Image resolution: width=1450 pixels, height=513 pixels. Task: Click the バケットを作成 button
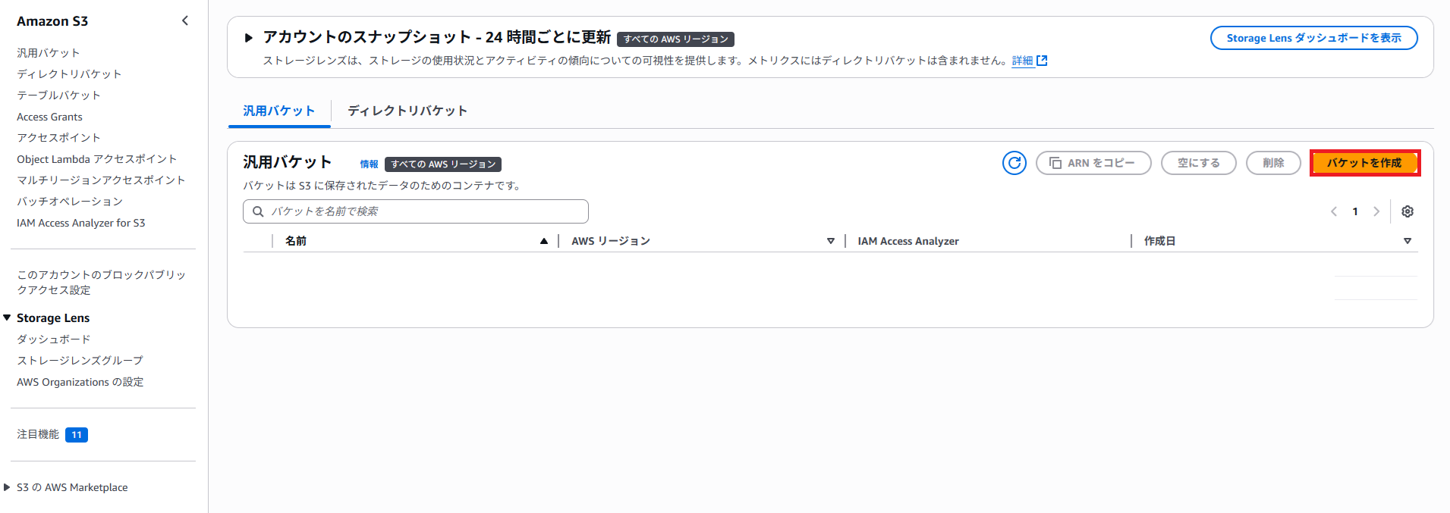(1364, 163)
